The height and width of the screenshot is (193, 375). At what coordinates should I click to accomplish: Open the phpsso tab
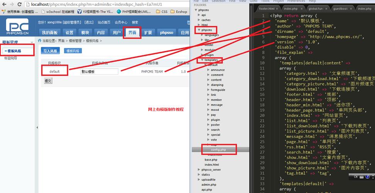[x=167, y=32]
